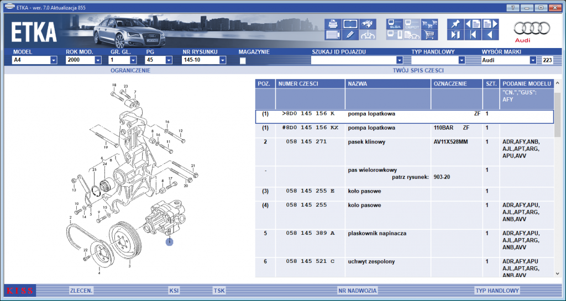The width and height of the screenshot is (566, 301).
Task: Click the exit door icon
Action: point(455,35)
